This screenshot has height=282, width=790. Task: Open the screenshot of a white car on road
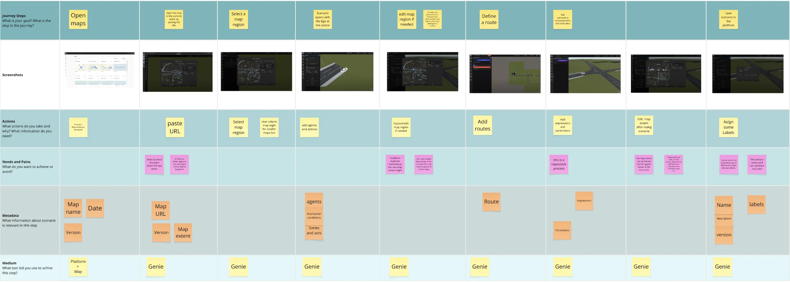(x=337, y=72)
